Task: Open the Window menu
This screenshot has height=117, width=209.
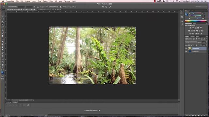Action: (67, 1)
